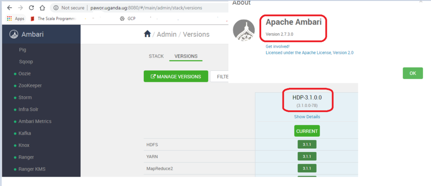Click the YARN 3.1.1 version badge

[307, 156]
